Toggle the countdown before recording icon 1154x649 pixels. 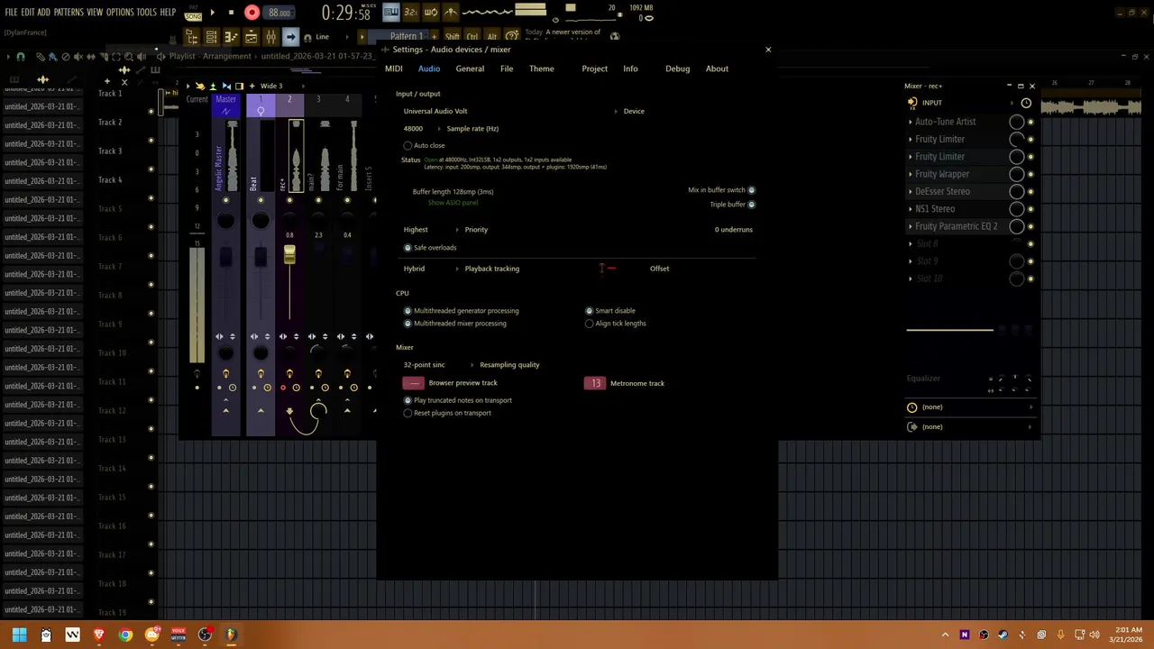[410, 13]
